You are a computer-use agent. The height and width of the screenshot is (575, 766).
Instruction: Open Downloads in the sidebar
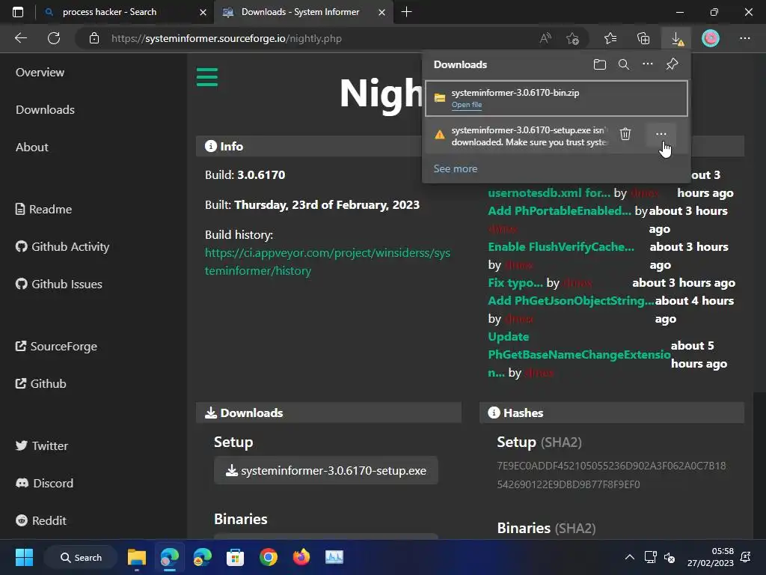pyautogui.click(x=45, y=109)
